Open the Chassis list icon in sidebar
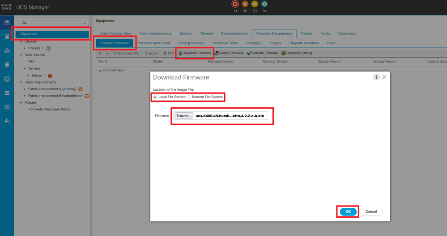The height and width of the screenshot is (236, 447). 7,107
